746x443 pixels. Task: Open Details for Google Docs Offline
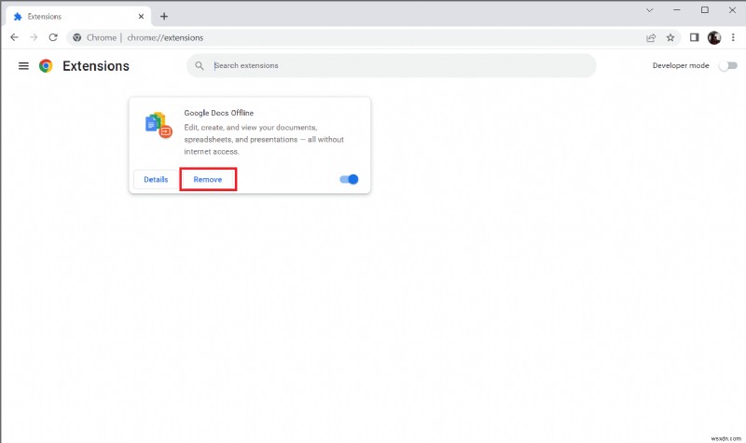click(x=156, y=179)
